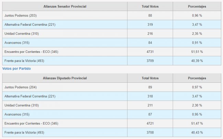Select Porcentajes header in Diputado table
The image size is (223, 139).
[x=197, y=78]
